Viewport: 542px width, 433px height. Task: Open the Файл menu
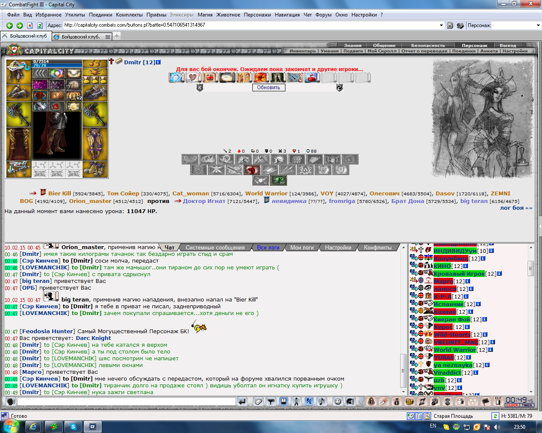coord(13,14)
